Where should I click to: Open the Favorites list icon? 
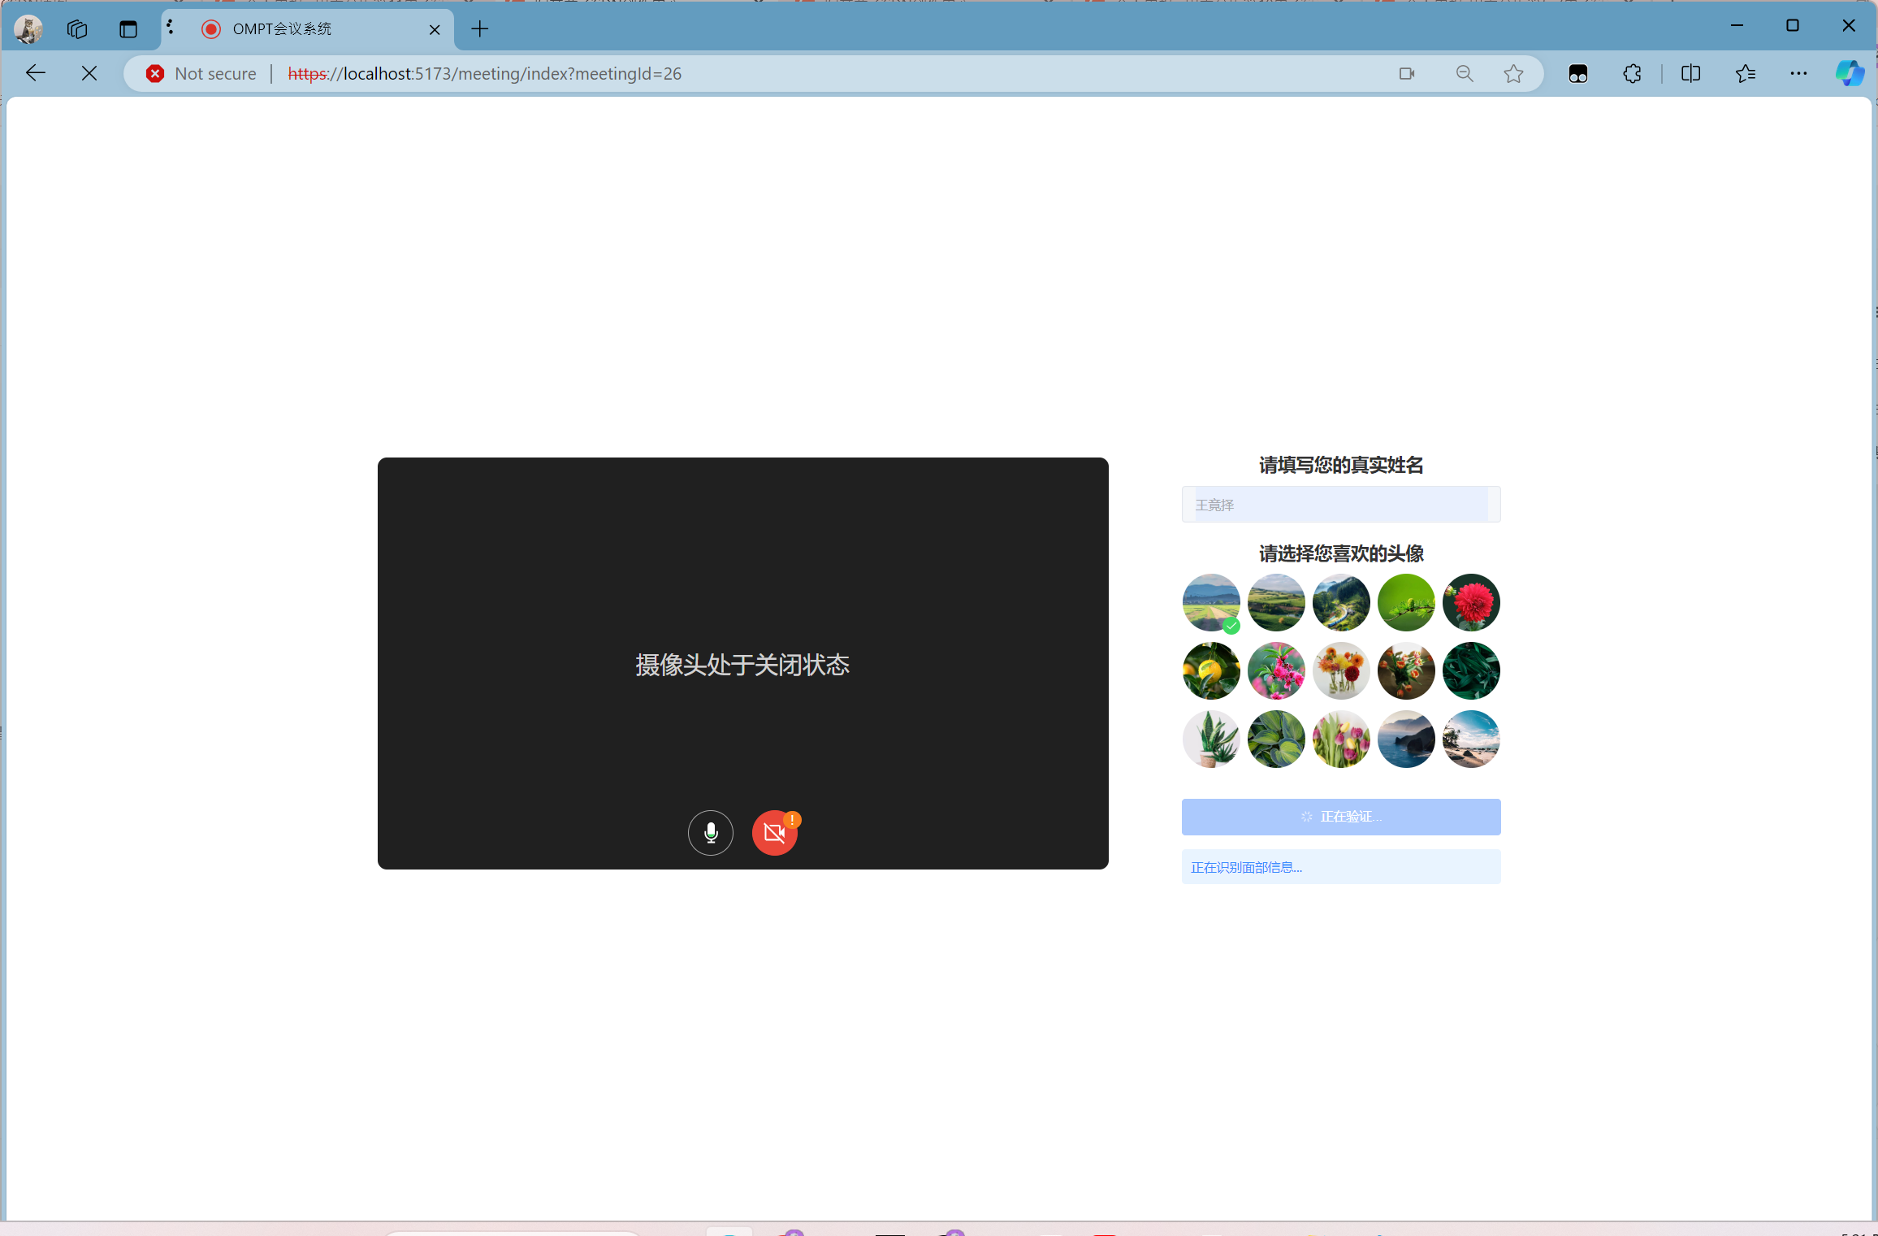tap(1745, 74)
